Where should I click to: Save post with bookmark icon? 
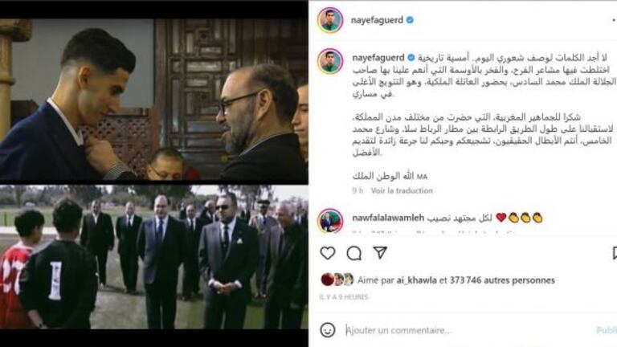615,253
